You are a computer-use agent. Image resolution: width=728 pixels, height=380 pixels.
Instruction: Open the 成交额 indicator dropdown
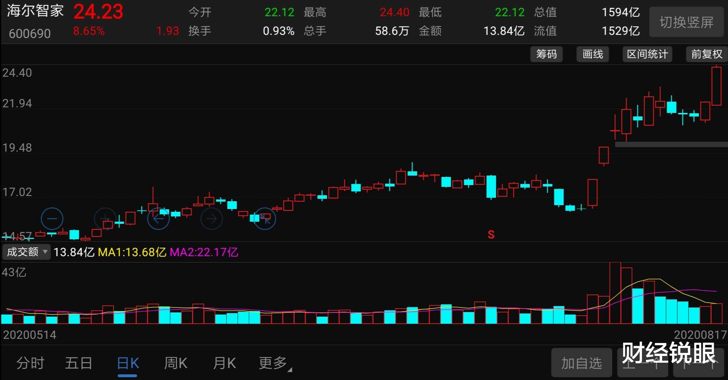pos(26,252)
